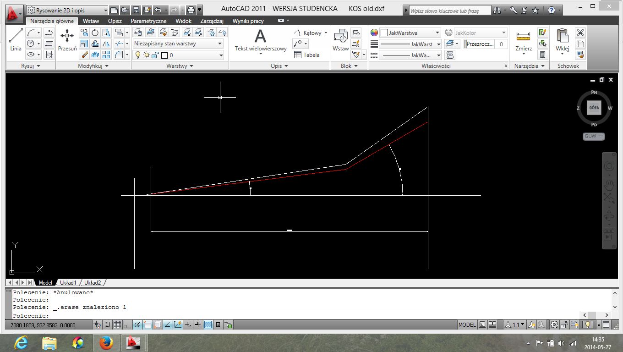Open the Opisz ribbon tab

pos(115,21)
